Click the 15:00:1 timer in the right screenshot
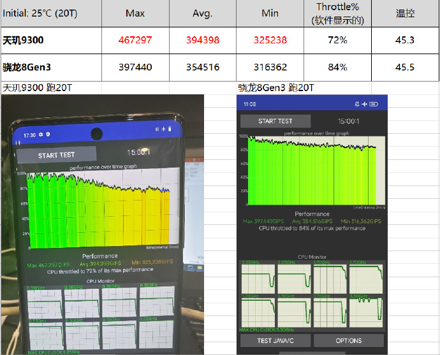The image size is (440, 355). [349, 121]
